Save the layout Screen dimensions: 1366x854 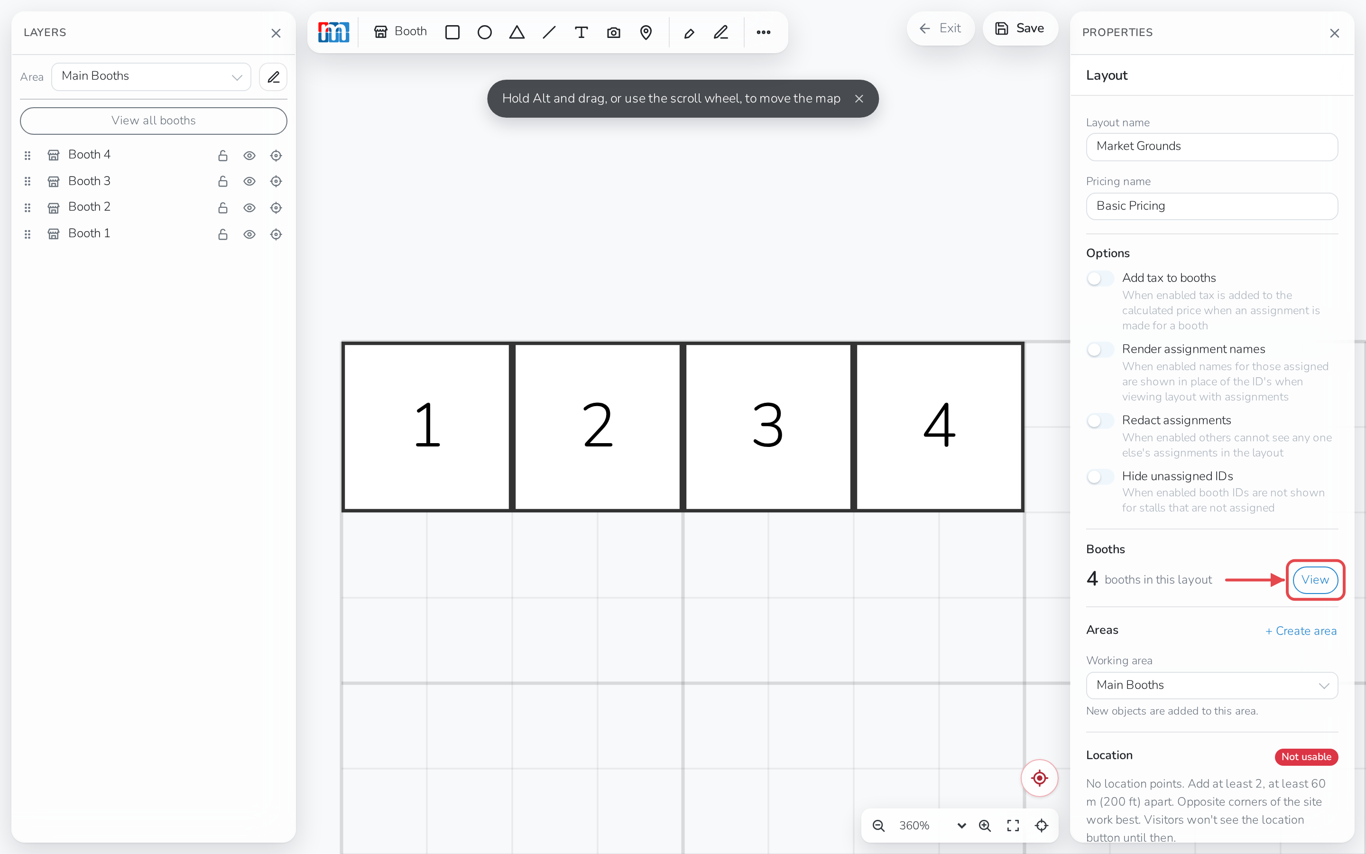click(x=1020, y=28)
